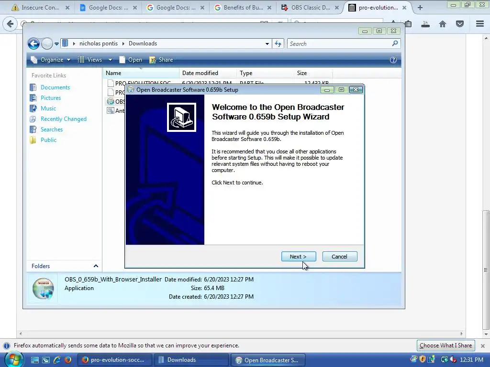This screenshot has height=367, width=490.
Task: Go to Firefox home page icon
Action: [x=443, y=24]
